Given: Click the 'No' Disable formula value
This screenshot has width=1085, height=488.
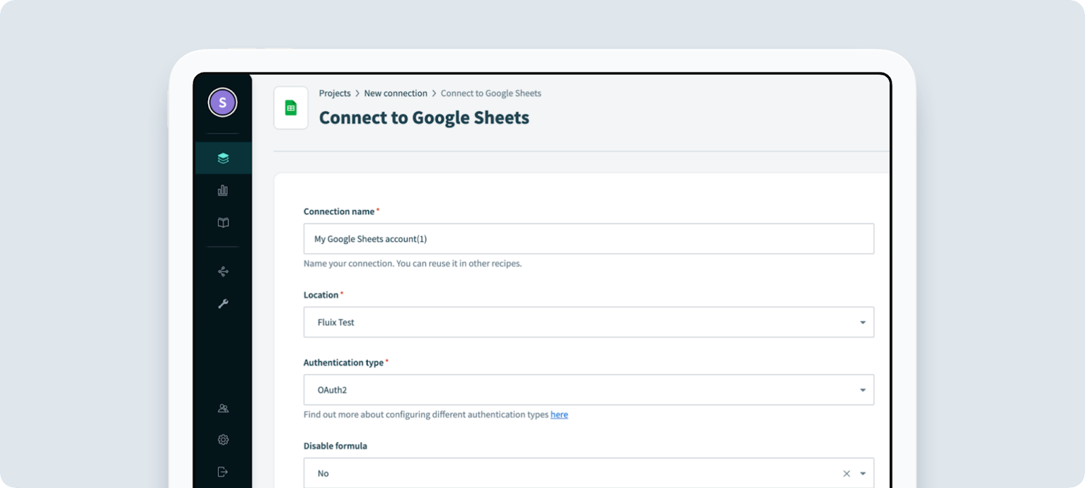Looking at the screenshot, I should point(323,474).
